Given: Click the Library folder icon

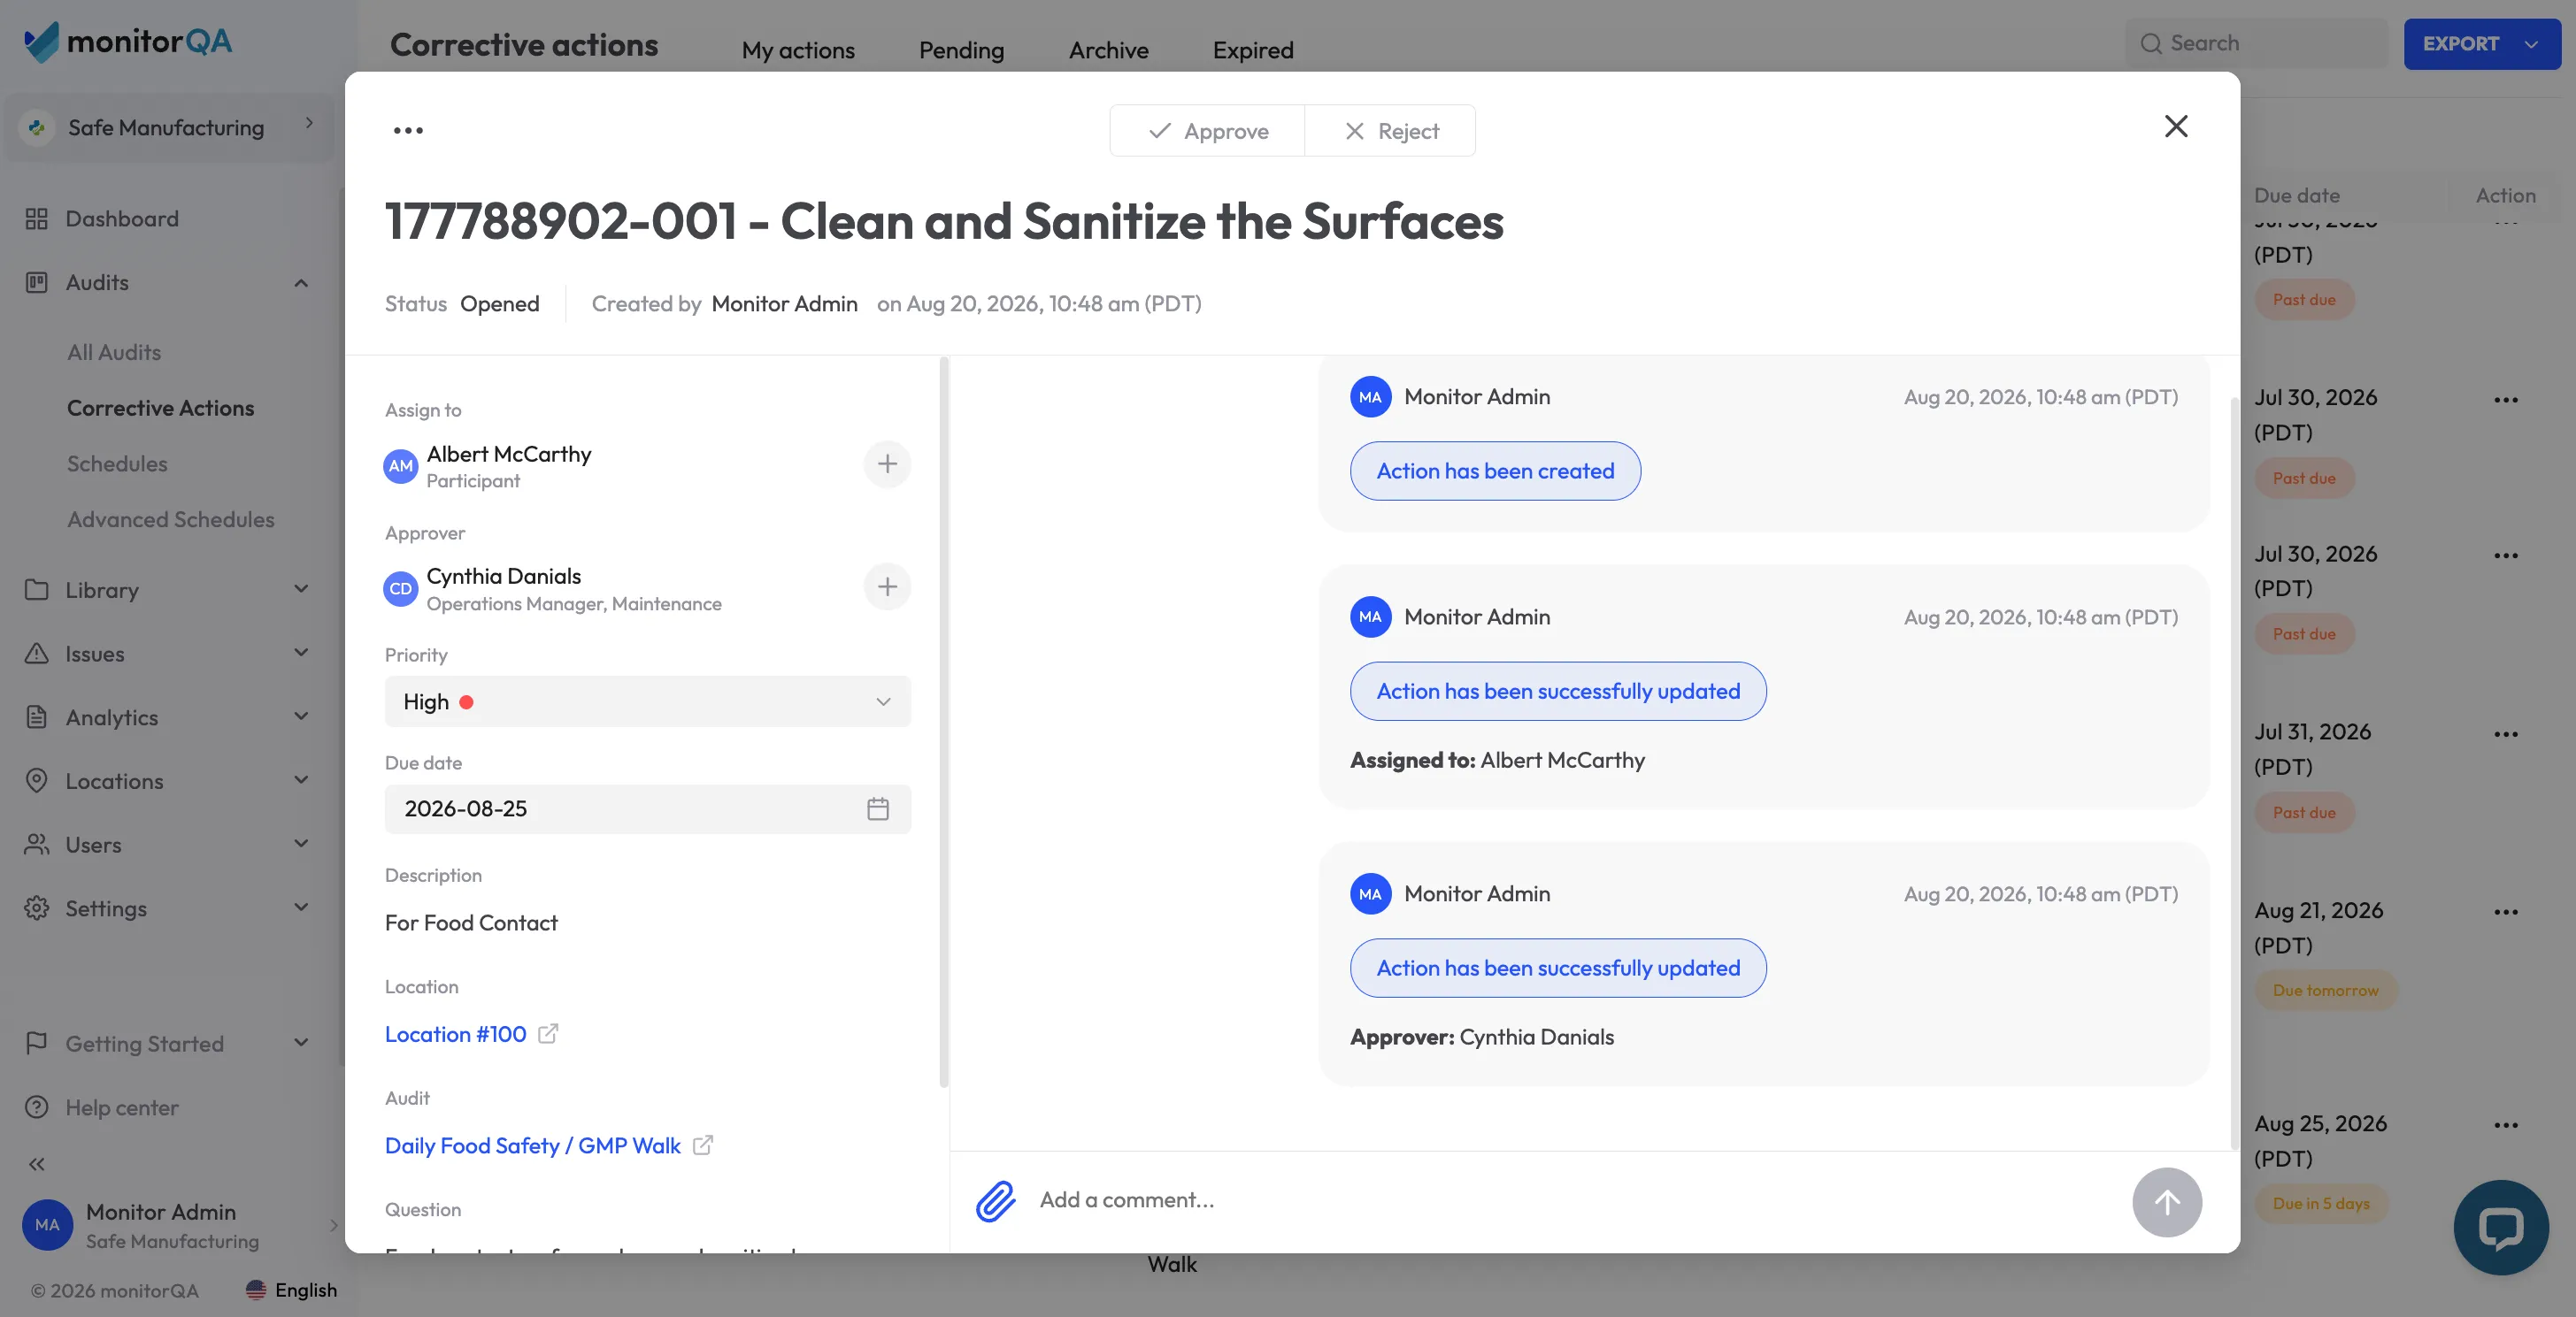Looking at the screenshot, I should (x=37, y=590).
